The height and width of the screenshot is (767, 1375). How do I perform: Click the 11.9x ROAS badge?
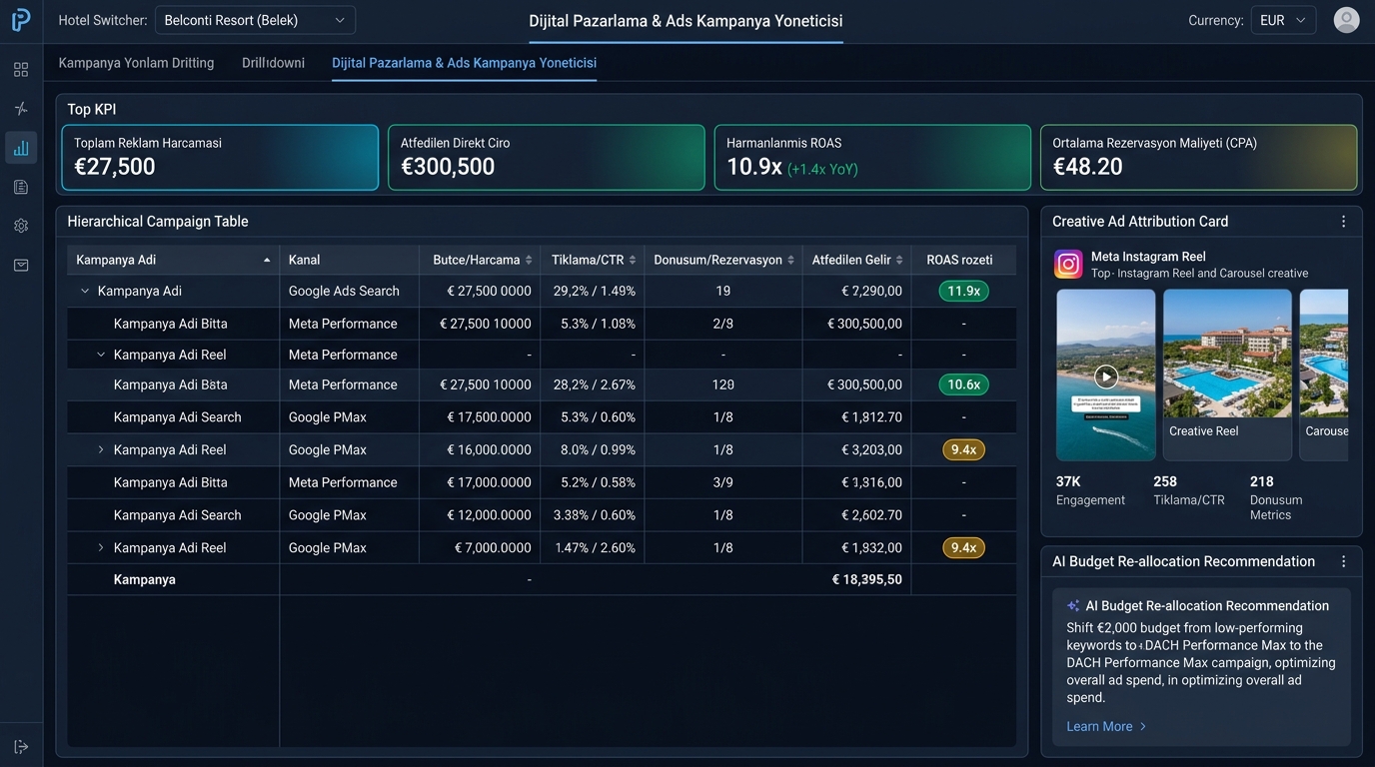click(x=963, y=292)
